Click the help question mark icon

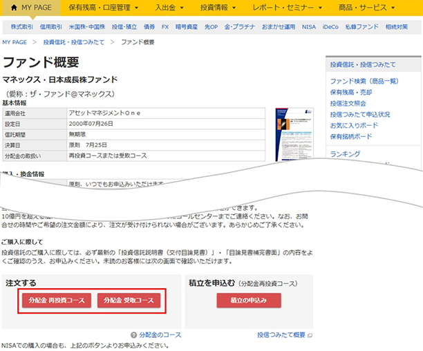(x=133, y=335)
